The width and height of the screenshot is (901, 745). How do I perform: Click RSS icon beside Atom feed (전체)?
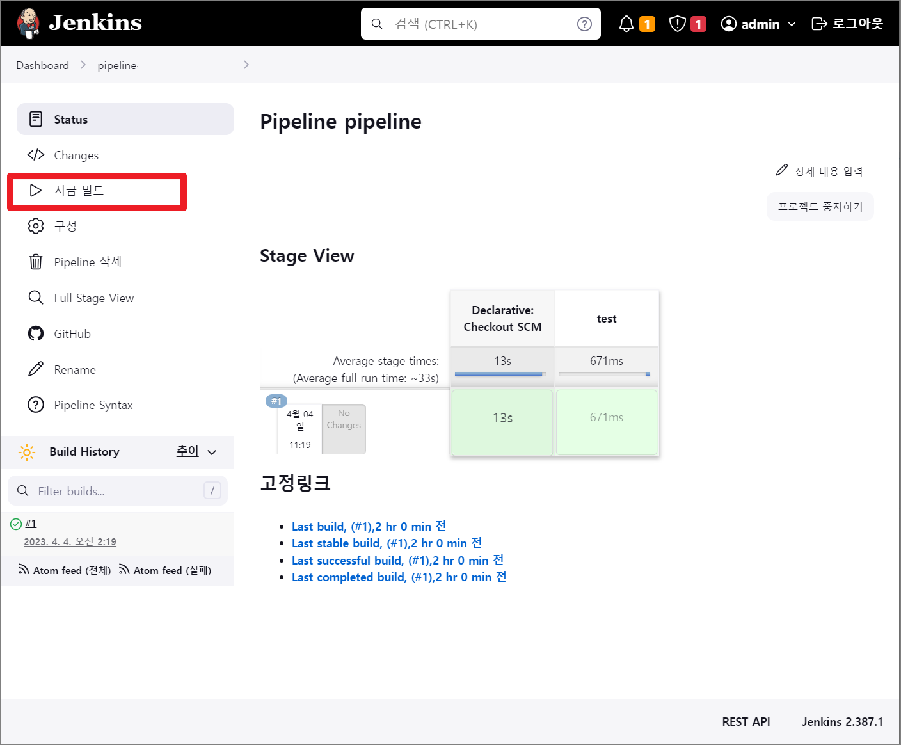24,570
